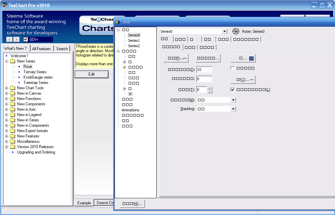Enable the unchecked checkbox beside color button
The width and height of the screenshot is (335, 215).
[x=233, y=68]
